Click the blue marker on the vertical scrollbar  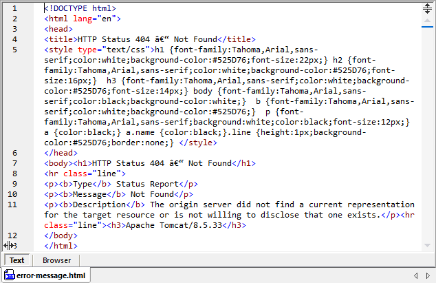tap(427, 28)
